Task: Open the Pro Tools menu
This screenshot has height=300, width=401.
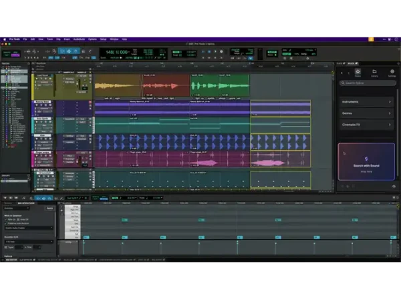Action: 15,39
